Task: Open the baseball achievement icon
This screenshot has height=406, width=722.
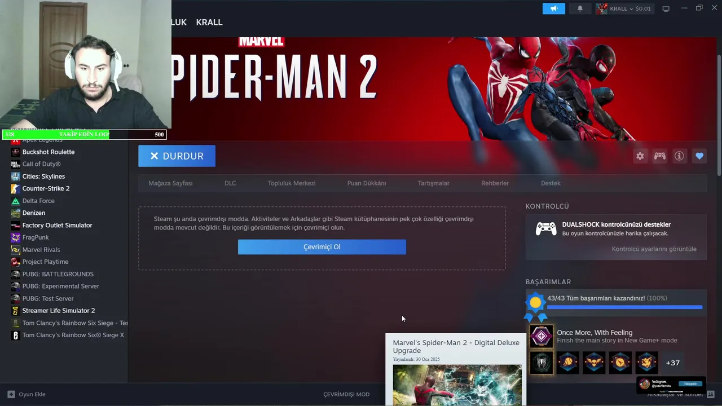Action: pos(567,363)
